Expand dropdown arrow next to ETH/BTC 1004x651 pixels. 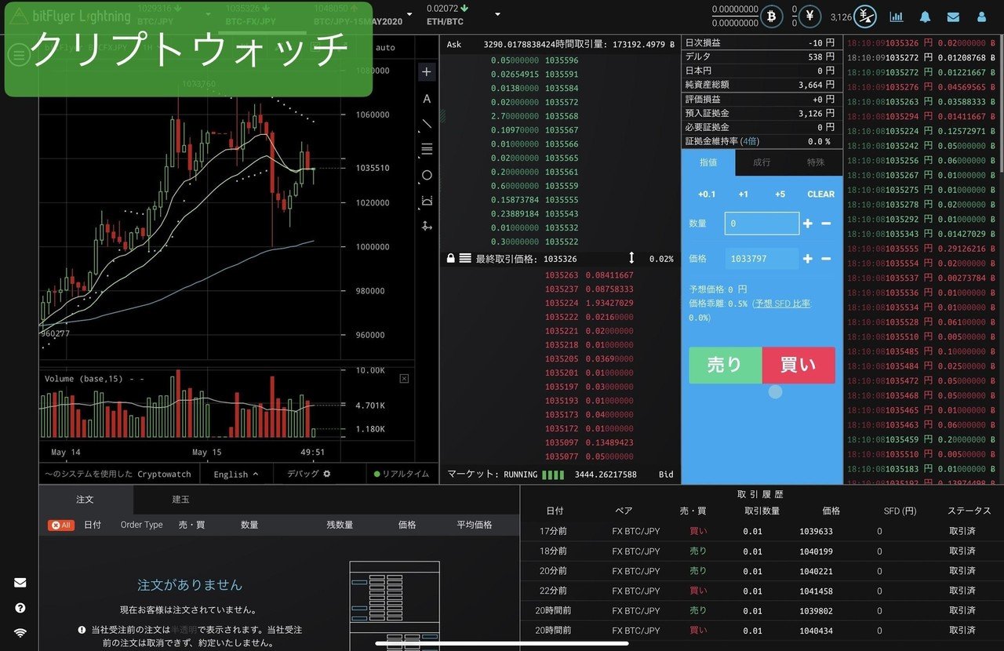[x=497, y=14]
